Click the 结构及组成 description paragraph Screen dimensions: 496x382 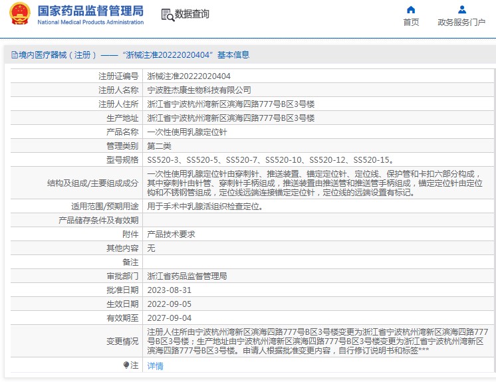[314, 183]
